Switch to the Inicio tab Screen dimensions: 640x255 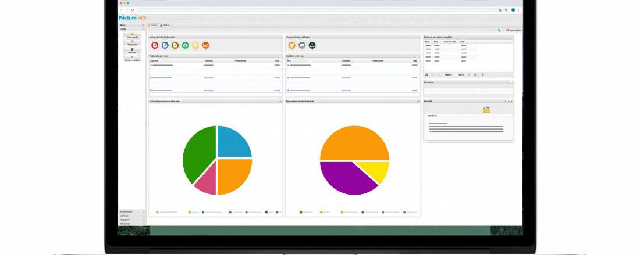[x=165, y=26]
